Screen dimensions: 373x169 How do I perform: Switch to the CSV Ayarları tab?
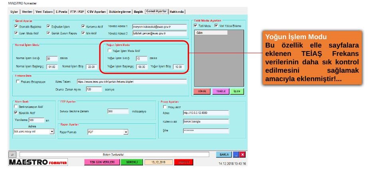96,12
